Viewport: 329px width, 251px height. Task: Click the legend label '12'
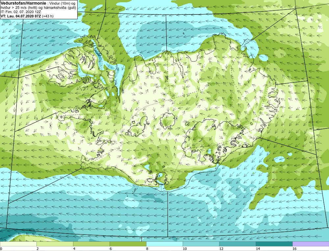click(221, 249)
